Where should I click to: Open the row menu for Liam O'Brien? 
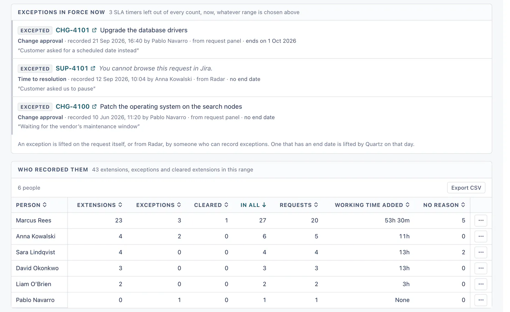point(481,284)
